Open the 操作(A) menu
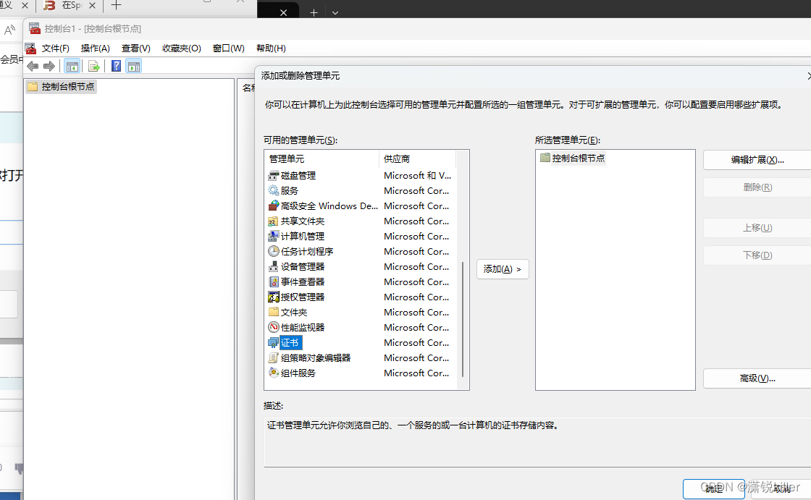Viewport: 811px width, 500px height. pos(95,48)
